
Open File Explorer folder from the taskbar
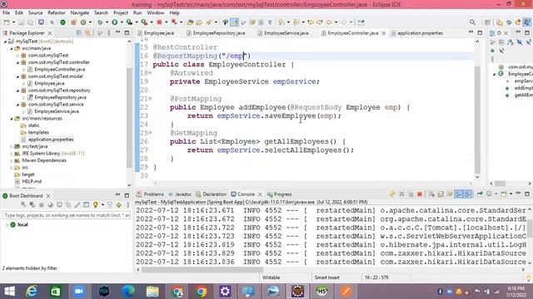pyautogui.click(x=152, y=292)
